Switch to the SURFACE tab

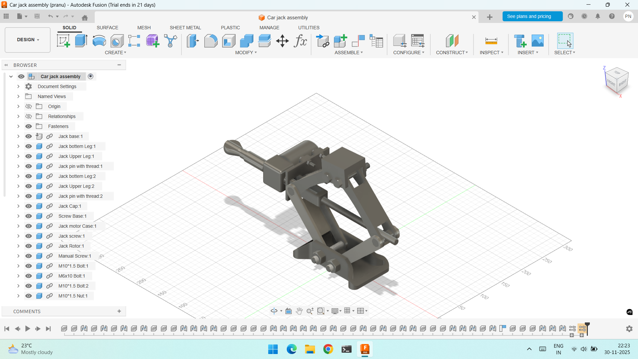[107, 28]
